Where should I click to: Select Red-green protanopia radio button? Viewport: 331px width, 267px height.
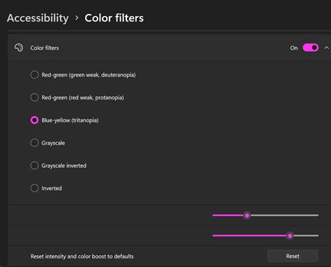(34, 97)
